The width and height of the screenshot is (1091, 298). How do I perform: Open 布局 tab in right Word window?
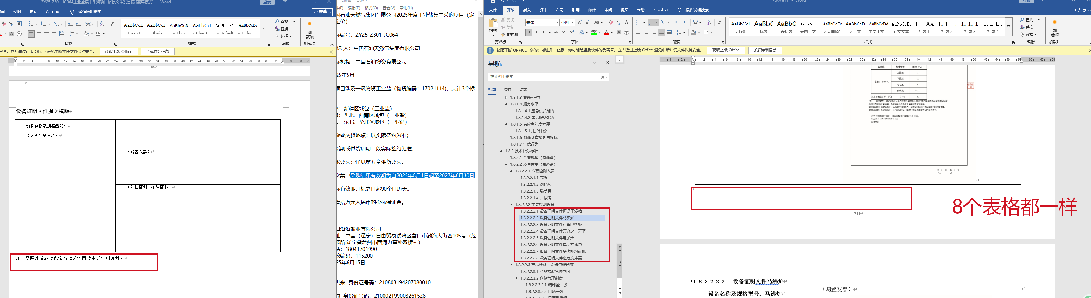(x=560, y=10)
